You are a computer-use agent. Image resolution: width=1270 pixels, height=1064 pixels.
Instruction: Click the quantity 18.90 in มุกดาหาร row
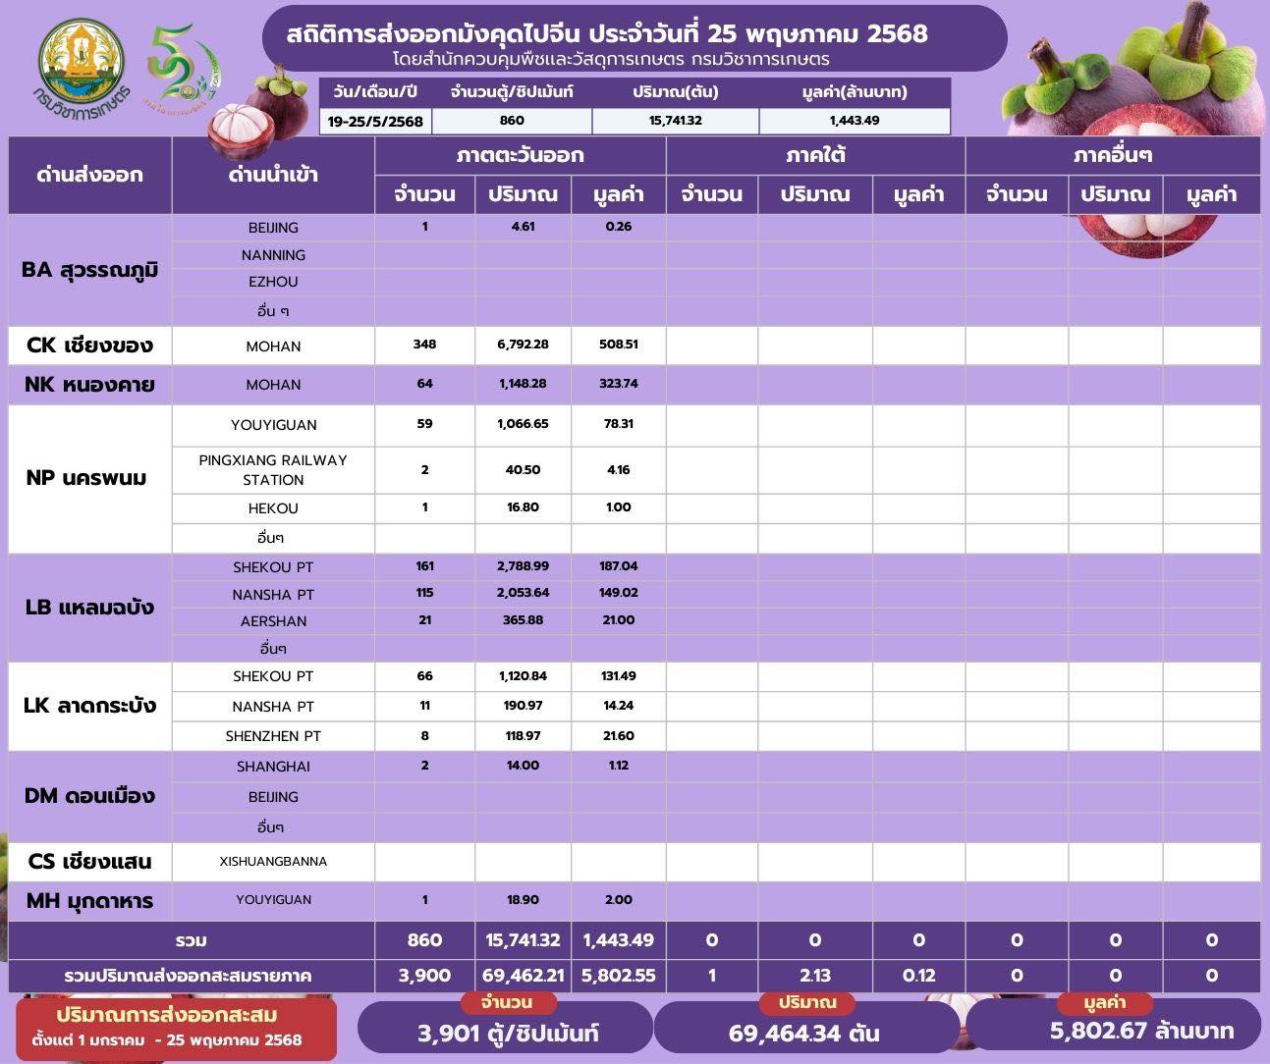(523, 900)
